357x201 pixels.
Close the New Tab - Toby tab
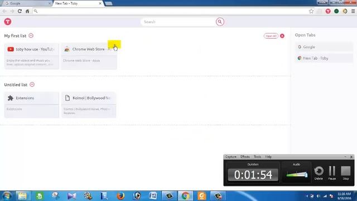coord(100,3)
